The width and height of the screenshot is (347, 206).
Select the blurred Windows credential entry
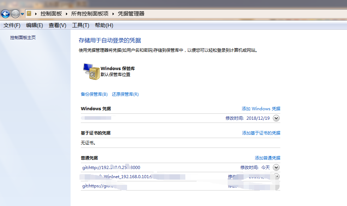(x=96, y=118)
